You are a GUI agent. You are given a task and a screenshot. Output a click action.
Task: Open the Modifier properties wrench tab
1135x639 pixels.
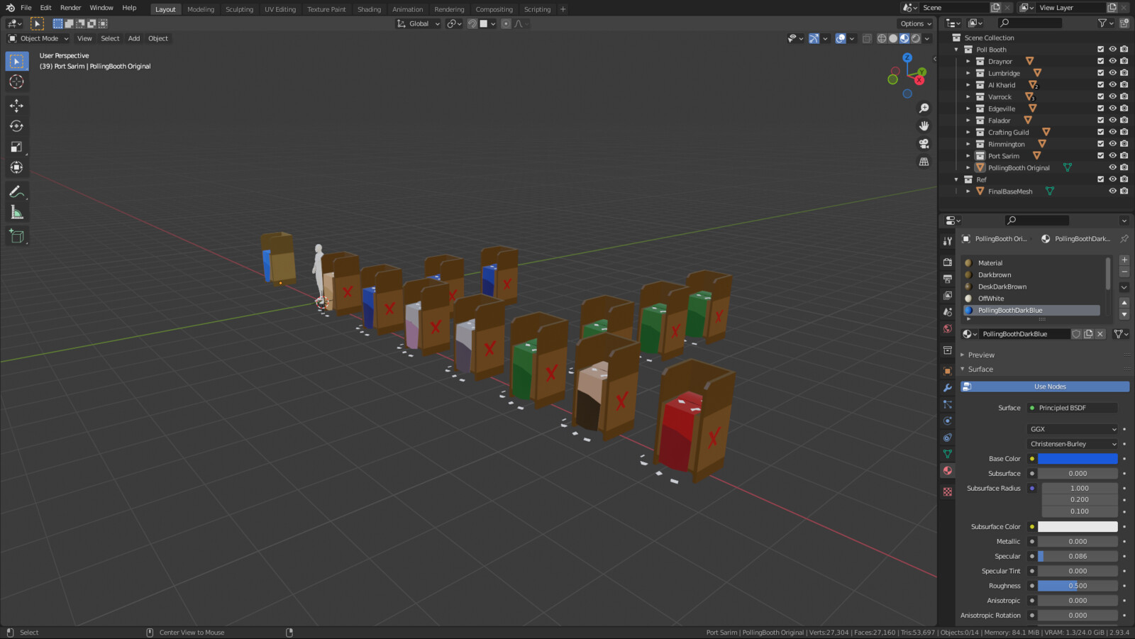tap(948, 388)
